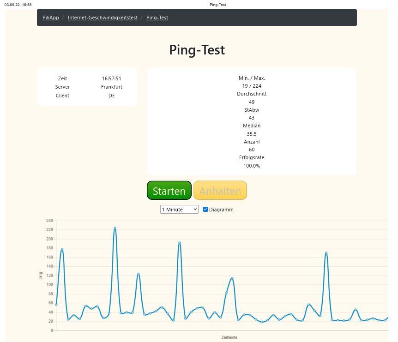Click the Diagramm checkbox label text
Screen dimensions: 398x342
click(x=221, y=210)
